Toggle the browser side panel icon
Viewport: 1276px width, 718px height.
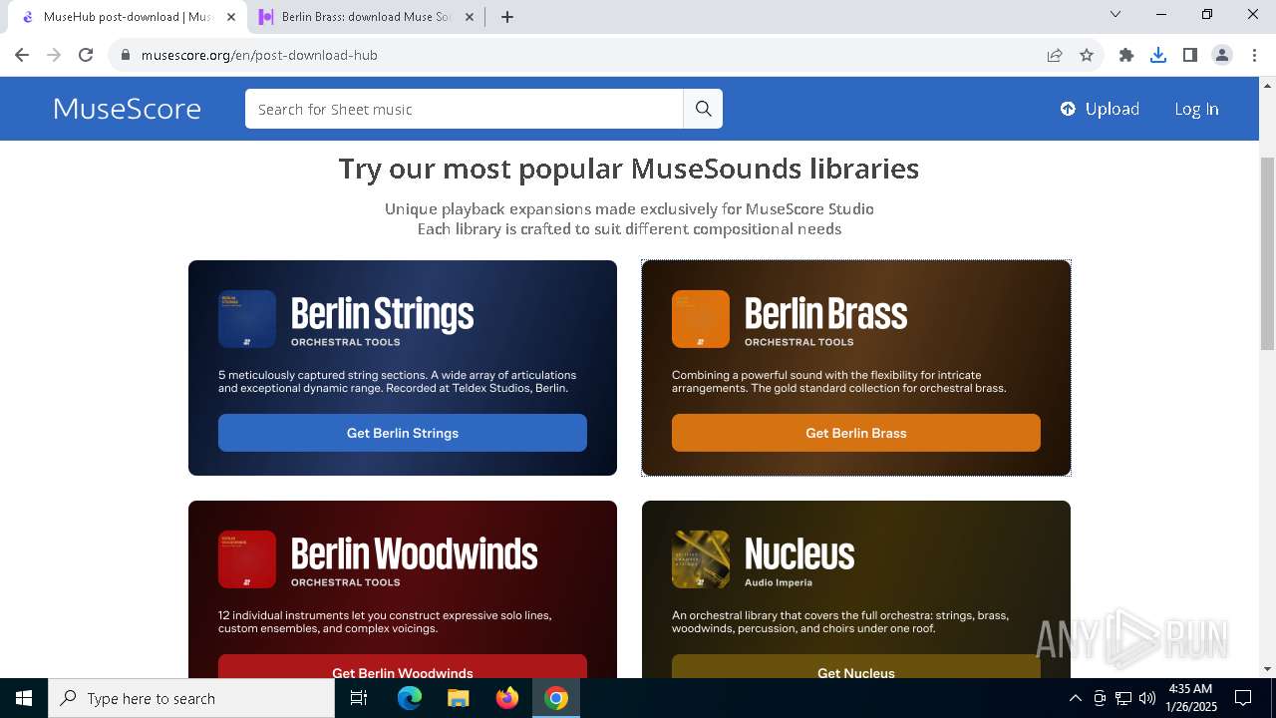[x=1190, y=55]
